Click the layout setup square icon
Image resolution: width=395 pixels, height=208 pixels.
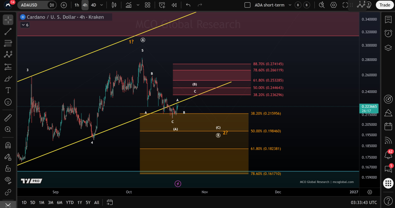(247, 5)
